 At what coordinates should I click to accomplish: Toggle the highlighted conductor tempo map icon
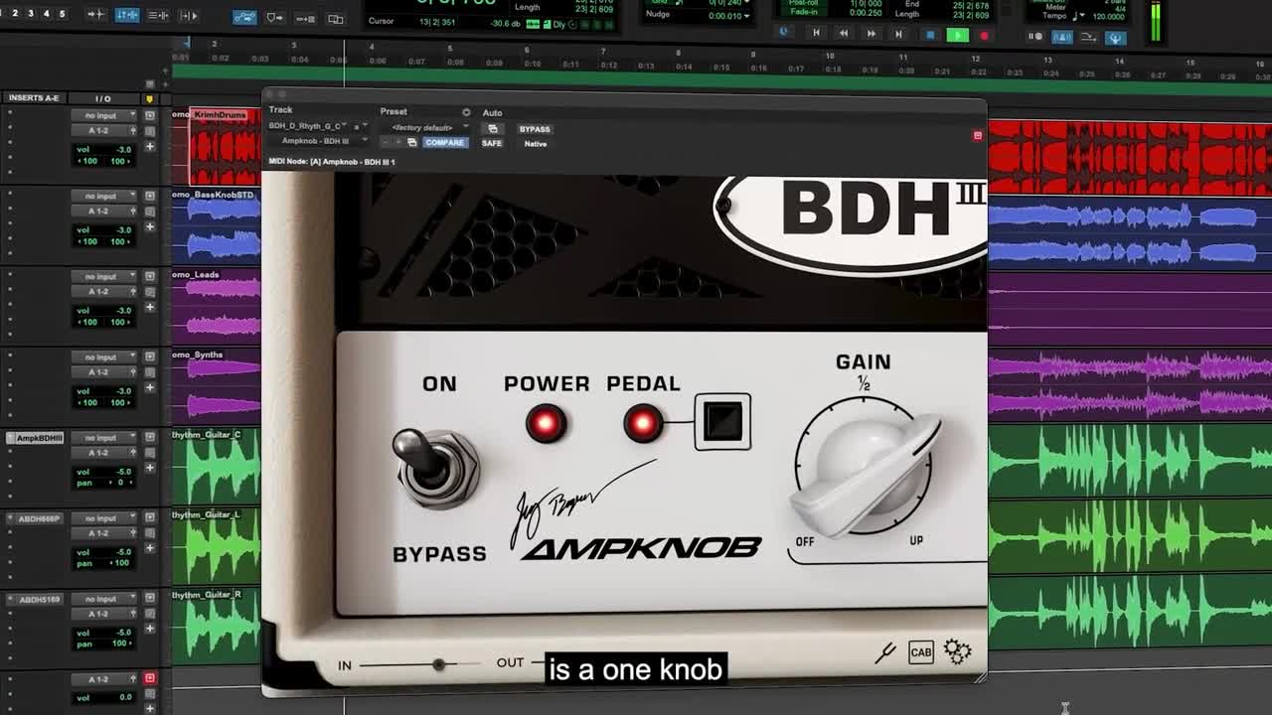point(1115,38)
